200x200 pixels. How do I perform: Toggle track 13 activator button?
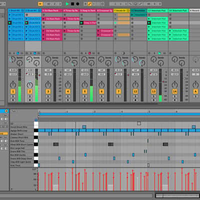153,91
